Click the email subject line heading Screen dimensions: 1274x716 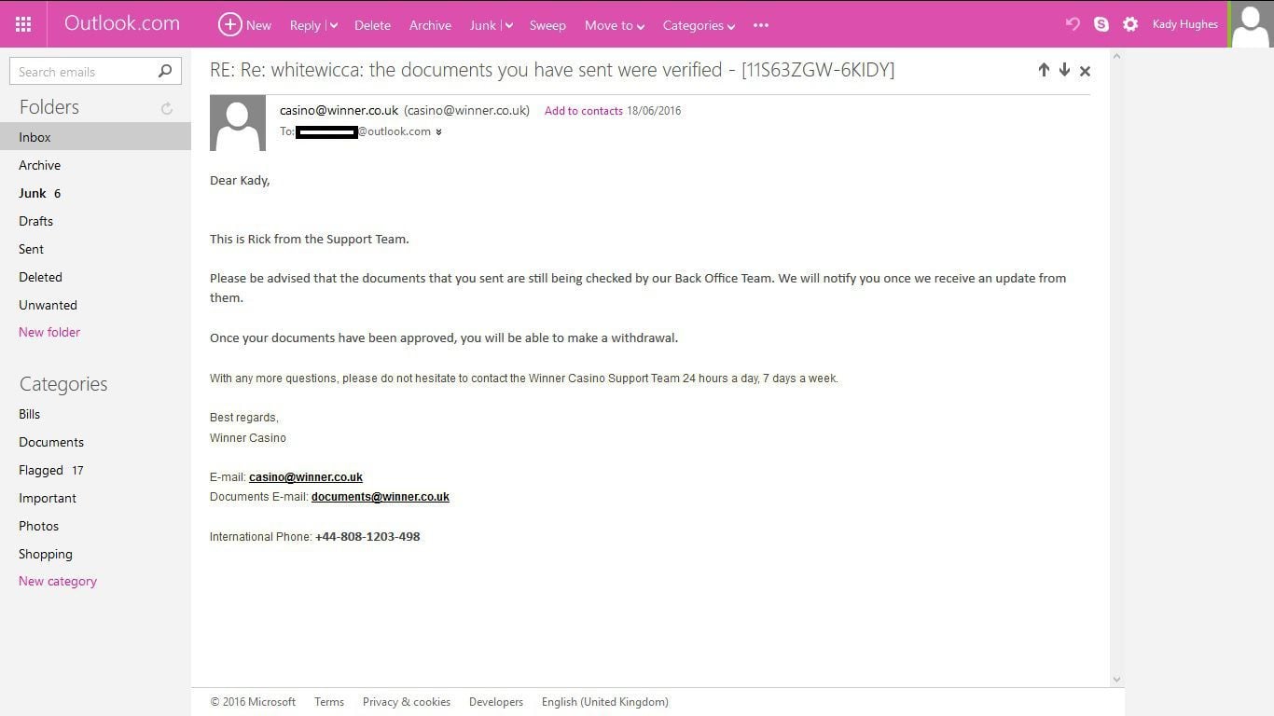552,70
